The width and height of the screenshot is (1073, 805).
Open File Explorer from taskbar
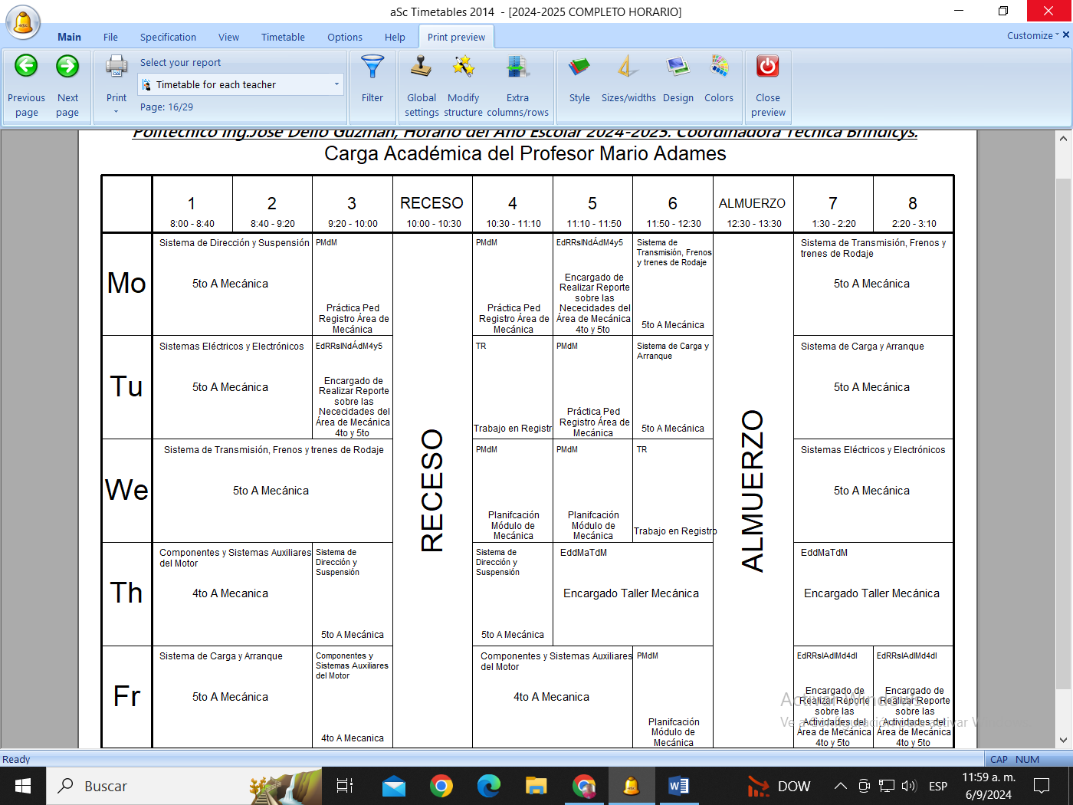[536, 786]
